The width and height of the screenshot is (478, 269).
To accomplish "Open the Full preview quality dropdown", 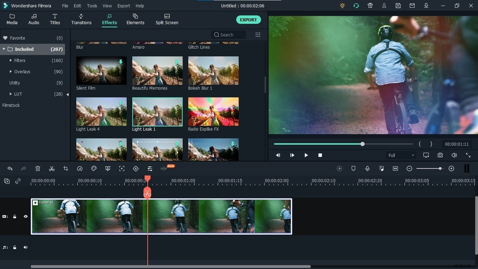I will click(x=401, y=155).
